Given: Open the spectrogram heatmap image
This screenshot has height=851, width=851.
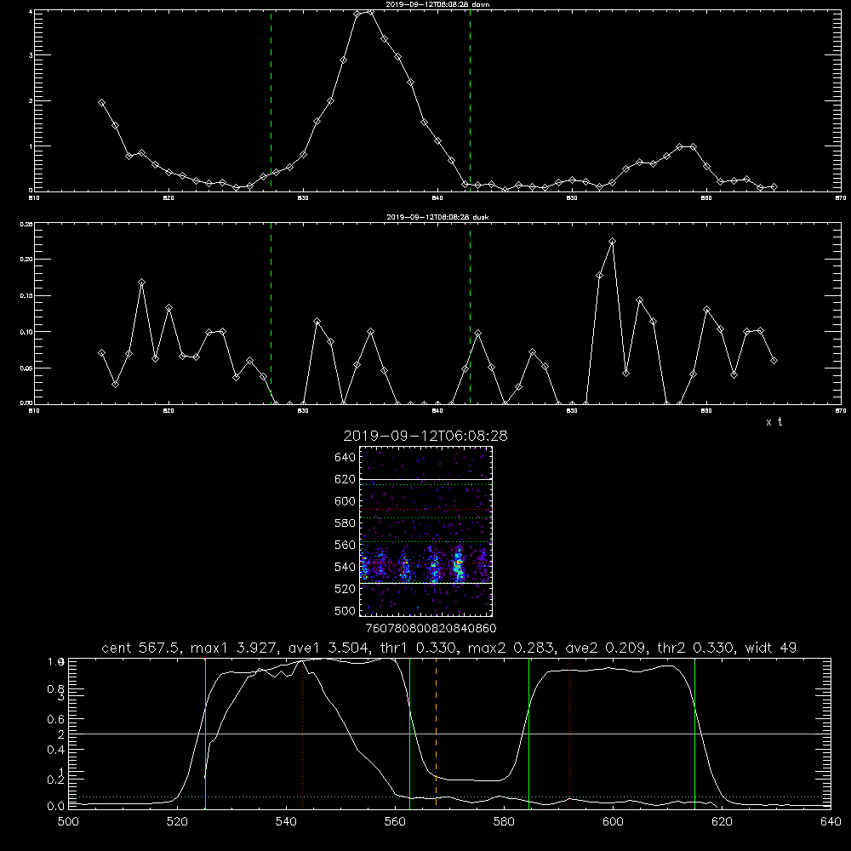Looking at the screenshot, I should coord(425,531).
